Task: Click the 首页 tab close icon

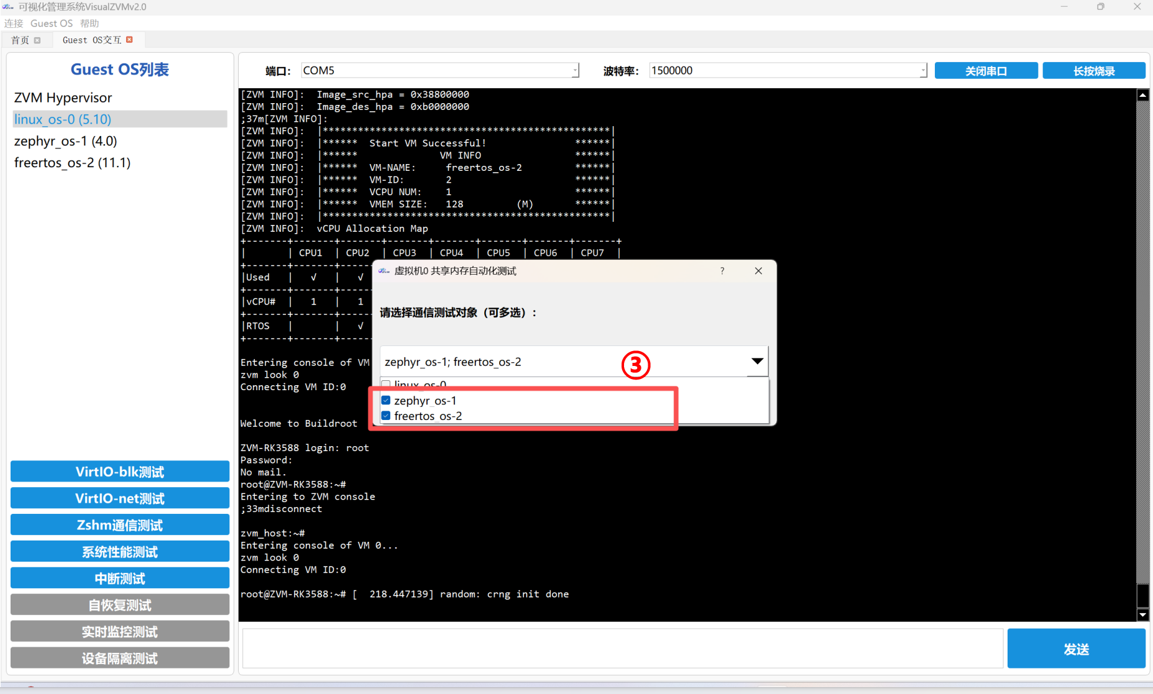Action: (37, 40)
